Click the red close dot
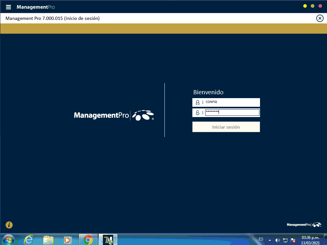Screen dimensions: 327x245 point(320,6)
